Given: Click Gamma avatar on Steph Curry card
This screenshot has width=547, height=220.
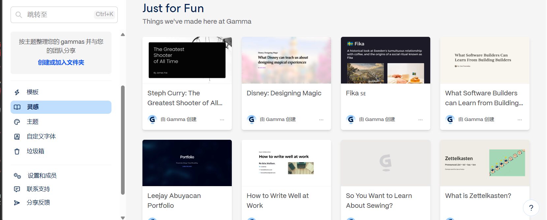Looking at the screenshot, I should pyautogui.click(x=152, y=119).
